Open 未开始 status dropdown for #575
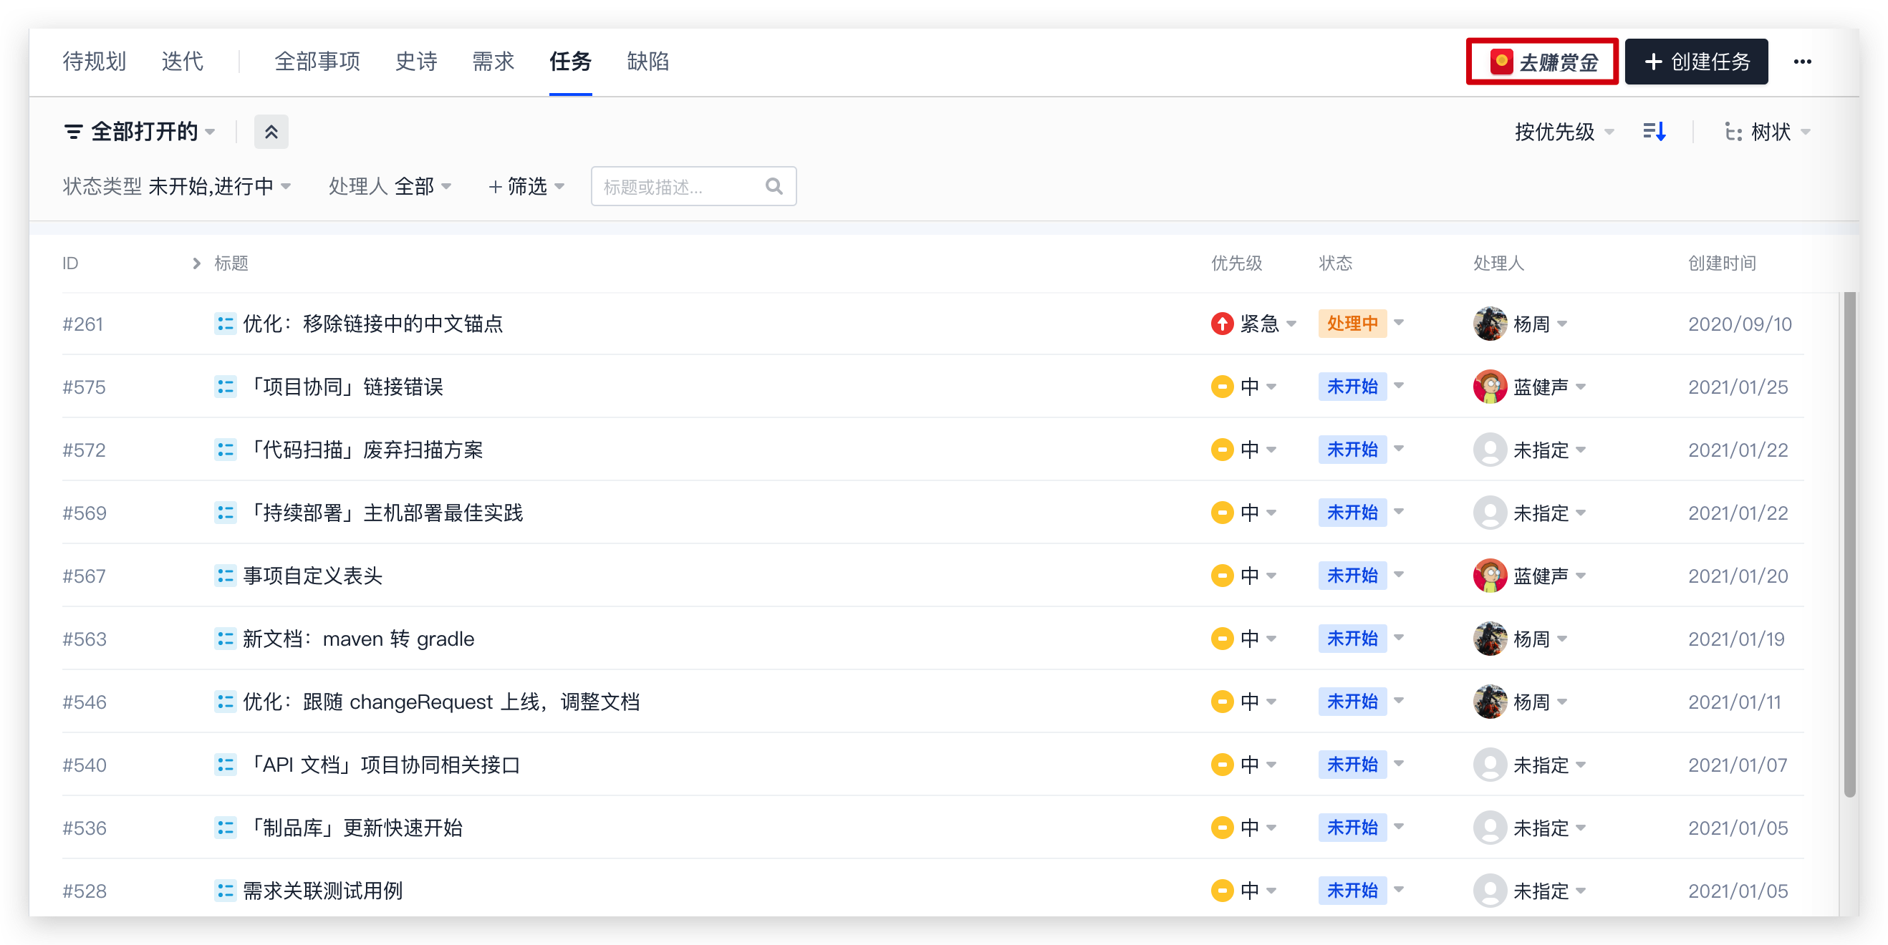This screenshot has width=1888, height=945. point(1361,387)
